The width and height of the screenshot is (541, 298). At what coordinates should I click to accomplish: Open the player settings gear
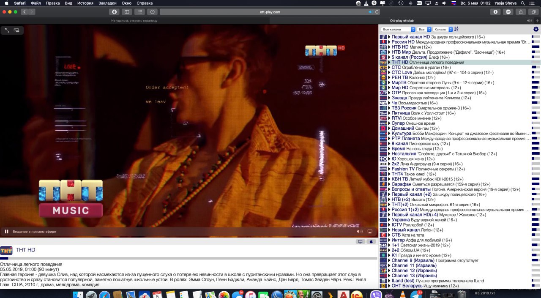536,29
